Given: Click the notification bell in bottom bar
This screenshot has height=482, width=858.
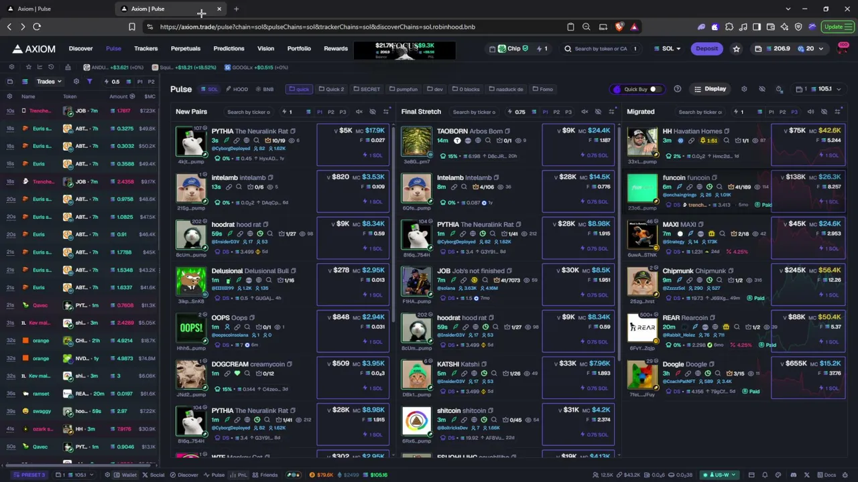Looking at the screenshot, I should coord(764,475).
